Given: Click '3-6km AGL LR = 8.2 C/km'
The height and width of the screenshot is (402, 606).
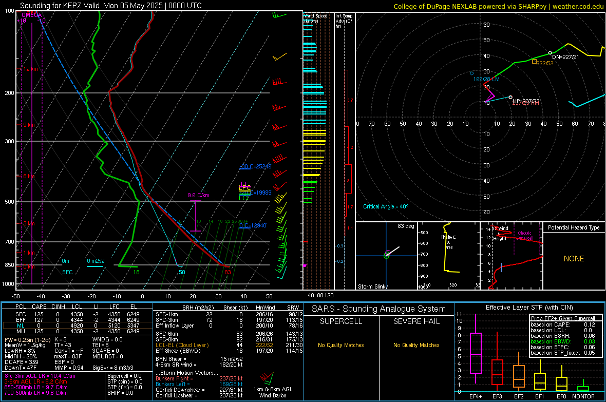Looking at the screenshot, I should (36, 381).
